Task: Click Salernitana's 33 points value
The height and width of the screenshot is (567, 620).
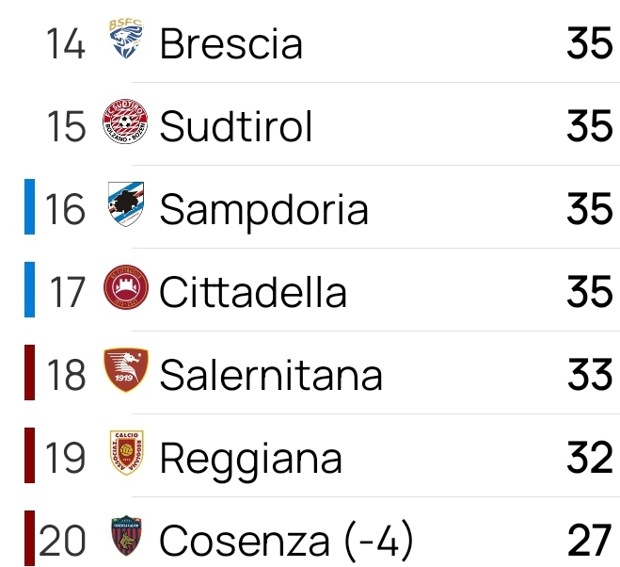Action: coord(590,374)
